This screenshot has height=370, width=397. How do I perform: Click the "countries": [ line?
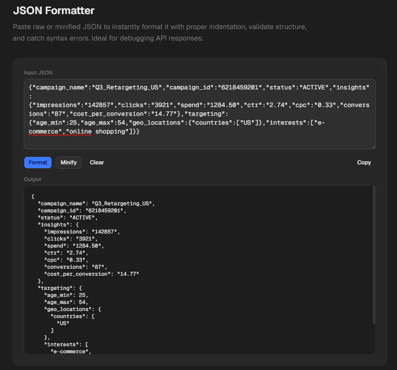click(x=72, y=316)
